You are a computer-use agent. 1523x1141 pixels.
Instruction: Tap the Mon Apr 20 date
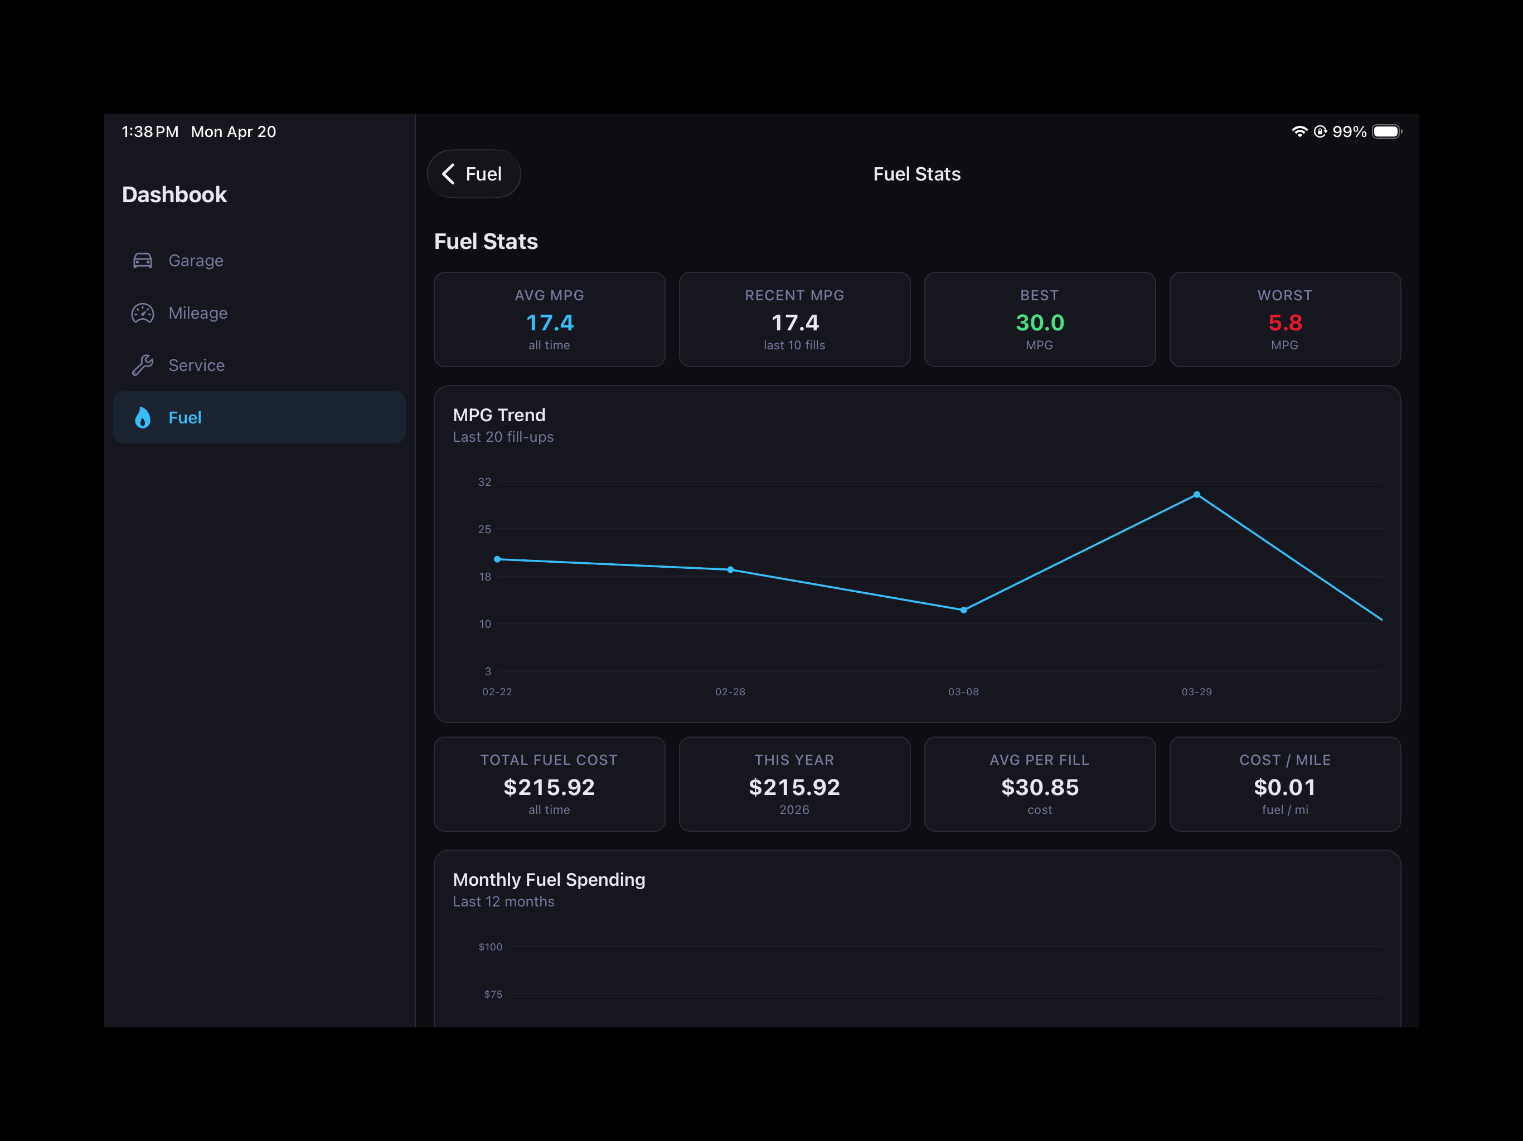tap(234, 131)
